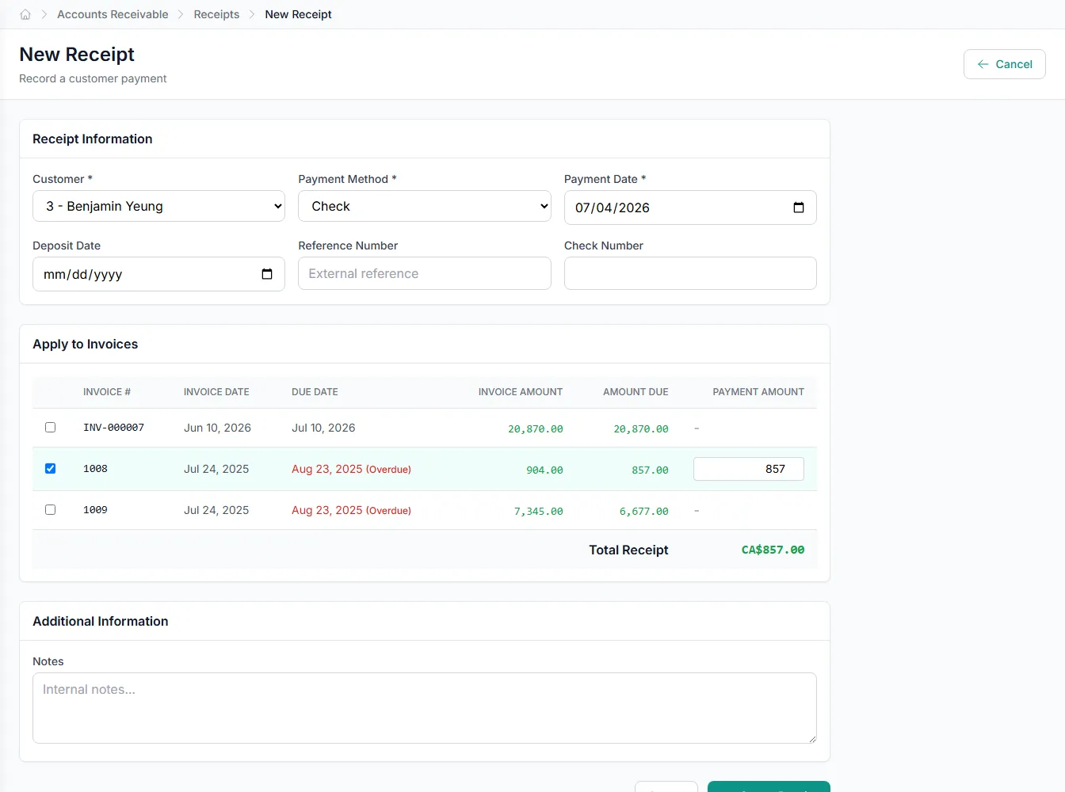1065x792 pixels.
Task: Click the overdue due date for invoice 1008
Action: coord(351,469)
